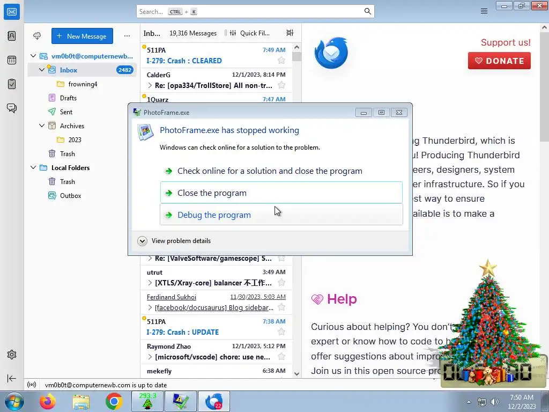The image size is (549, 412).
Task: Click the taskbar volume speaker icon
Action: (495, 401)
